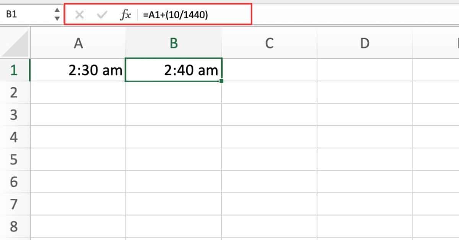The image size is (459, 240).
Task: Select row 2 header
Action: [x=14, y=92]
